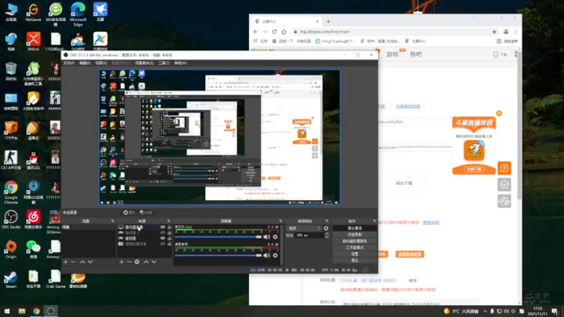Click the top button in OBS Controls
Image resolution: width=564 pixels, height=317 pixels.
coord(355,228)
